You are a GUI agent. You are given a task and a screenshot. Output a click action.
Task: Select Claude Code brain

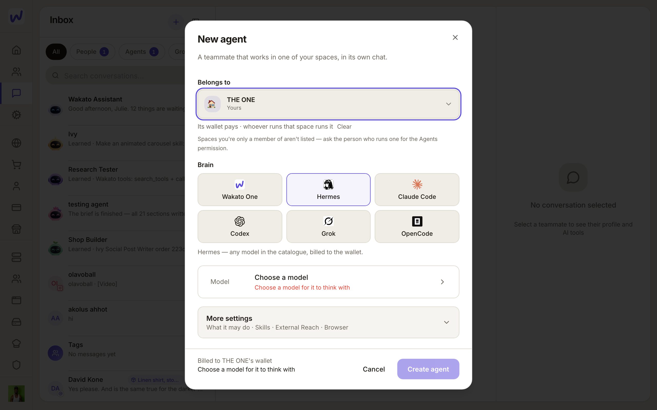pyautogui.click(x=417, y=190)
